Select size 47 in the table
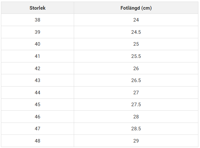Image resolution: width=200 pixels, height=148 pixels. 38,129
